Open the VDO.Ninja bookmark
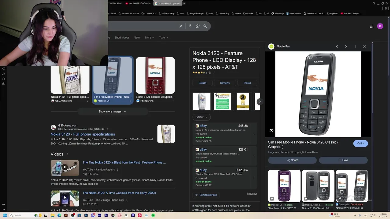Viewport: 390px width, 219px height. [278, 13]
